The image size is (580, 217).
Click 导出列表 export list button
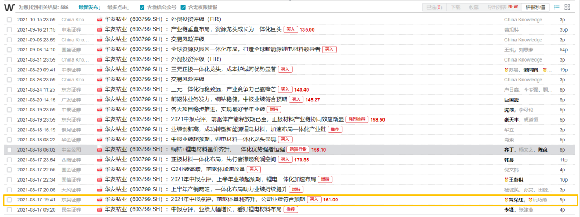[502, 7]
